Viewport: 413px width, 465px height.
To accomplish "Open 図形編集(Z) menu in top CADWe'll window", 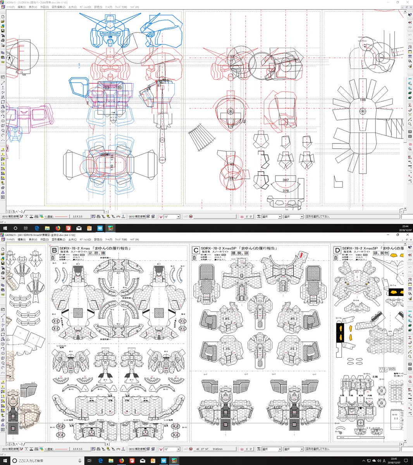I will click(x=59, y=7).
